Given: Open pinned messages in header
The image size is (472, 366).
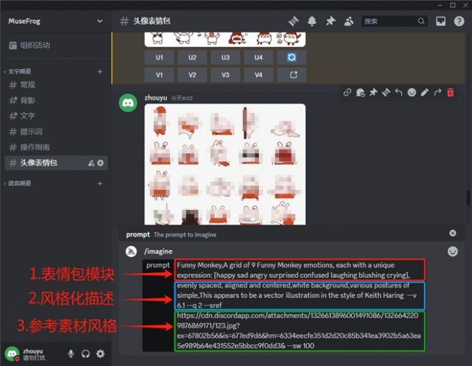Looking at the screenshot, I should click(x=330, y=21).
